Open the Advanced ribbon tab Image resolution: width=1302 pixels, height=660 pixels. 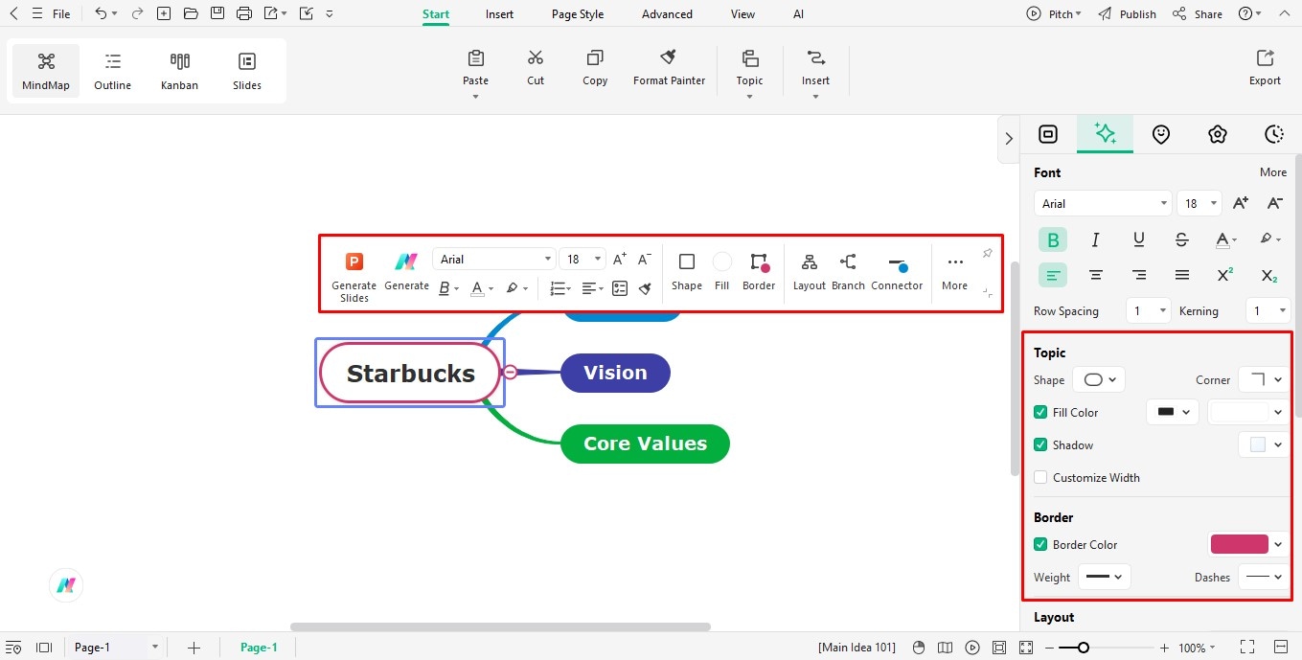(667, 14)
